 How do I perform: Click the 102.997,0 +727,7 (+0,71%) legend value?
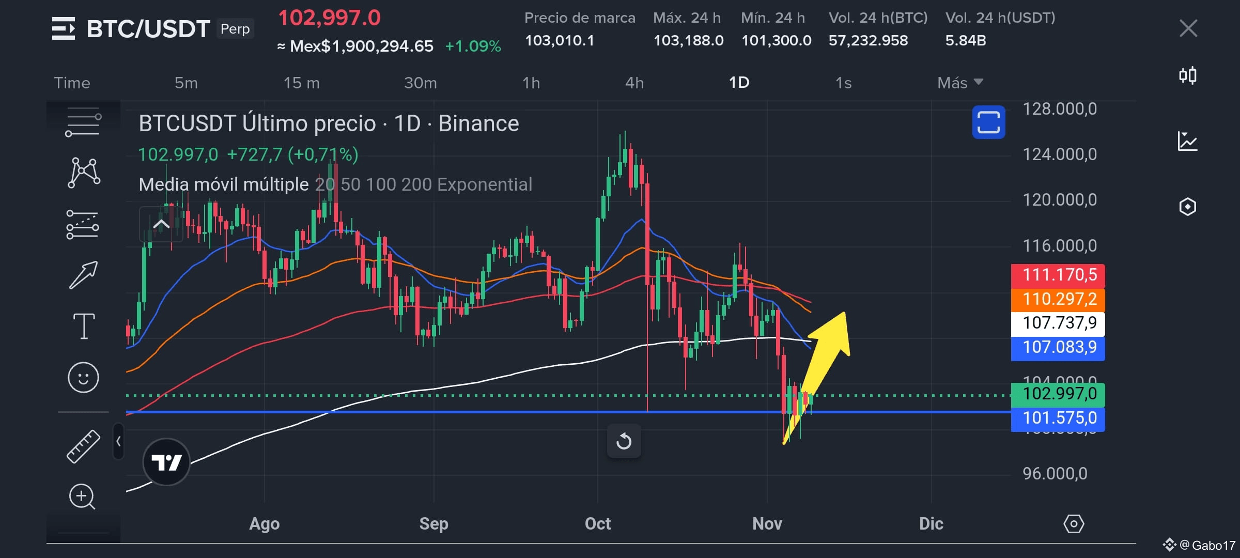[x=248, y=154]
